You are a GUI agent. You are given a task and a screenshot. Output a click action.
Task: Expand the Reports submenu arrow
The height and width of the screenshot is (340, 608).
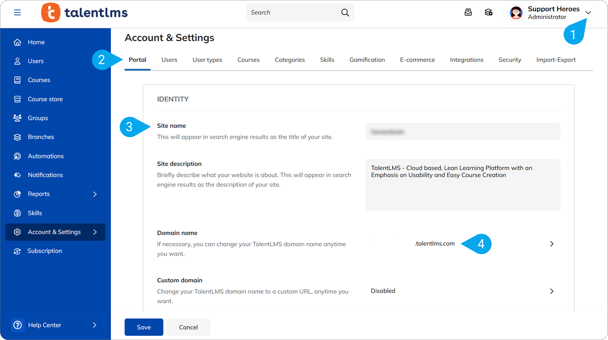tap(95, 194)
